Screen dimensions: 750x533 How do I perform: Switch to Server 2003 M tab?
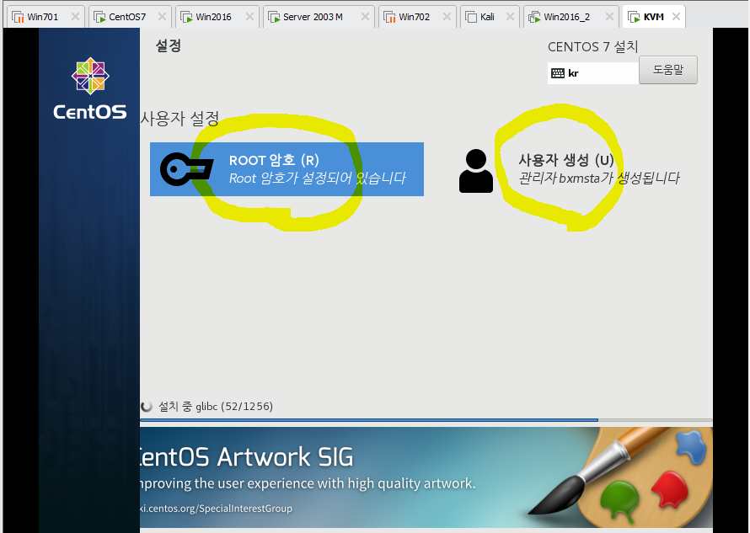(x=319, y=17)
